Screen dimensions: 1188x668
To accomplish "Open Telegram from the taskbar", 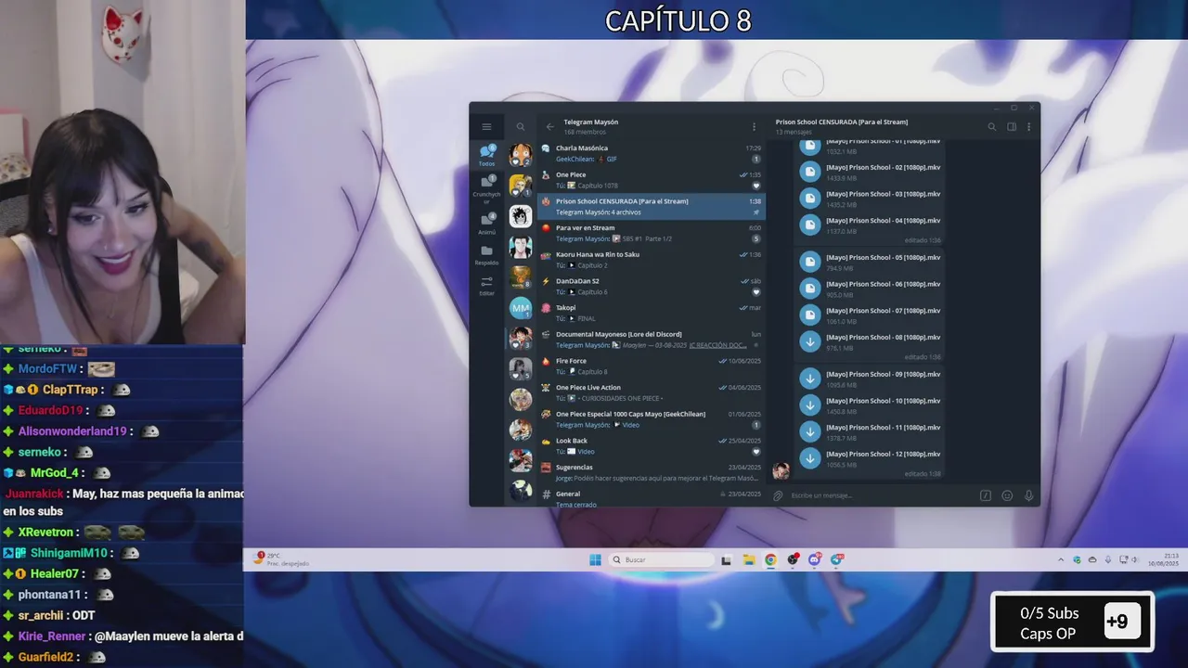I will pos(837,559).
